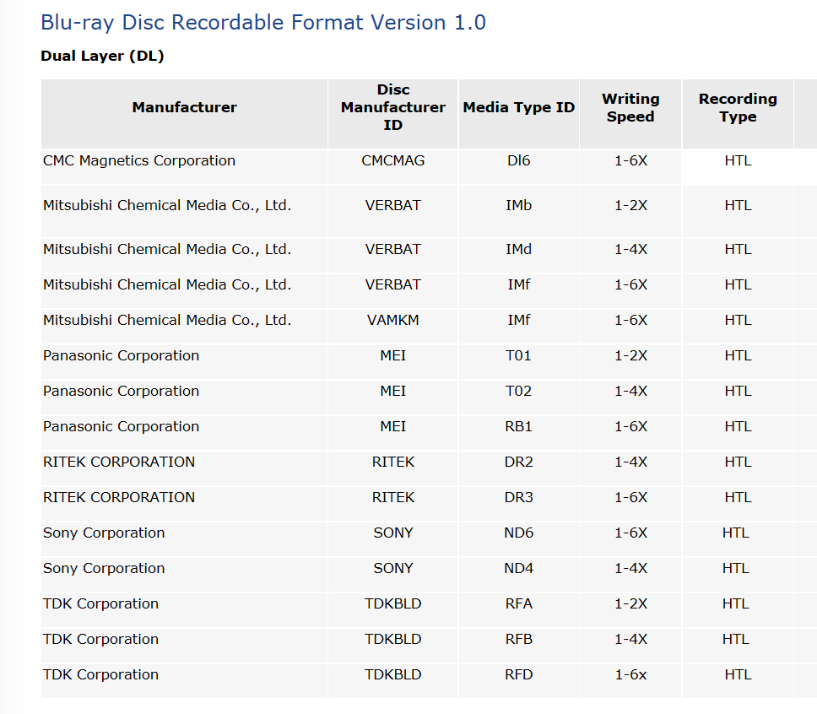The height and width of the screenshot is (714, 817).
Task: Select the Writing Speed column header
Action: [630, 108]
